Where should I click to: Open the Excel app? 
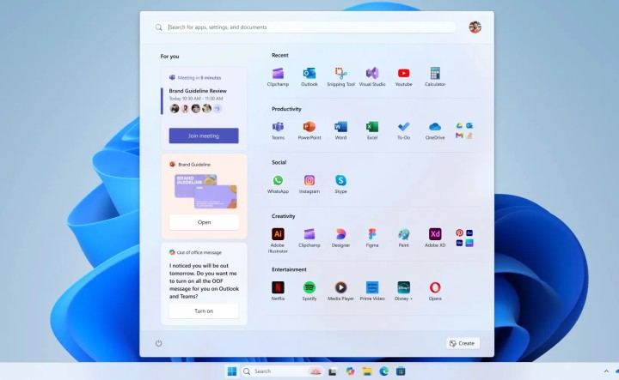[x=372, y=128]
